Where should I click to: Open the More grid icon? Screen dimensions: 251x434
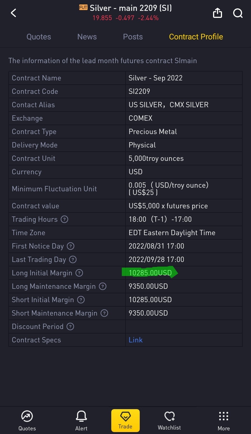tap(224, 421)
